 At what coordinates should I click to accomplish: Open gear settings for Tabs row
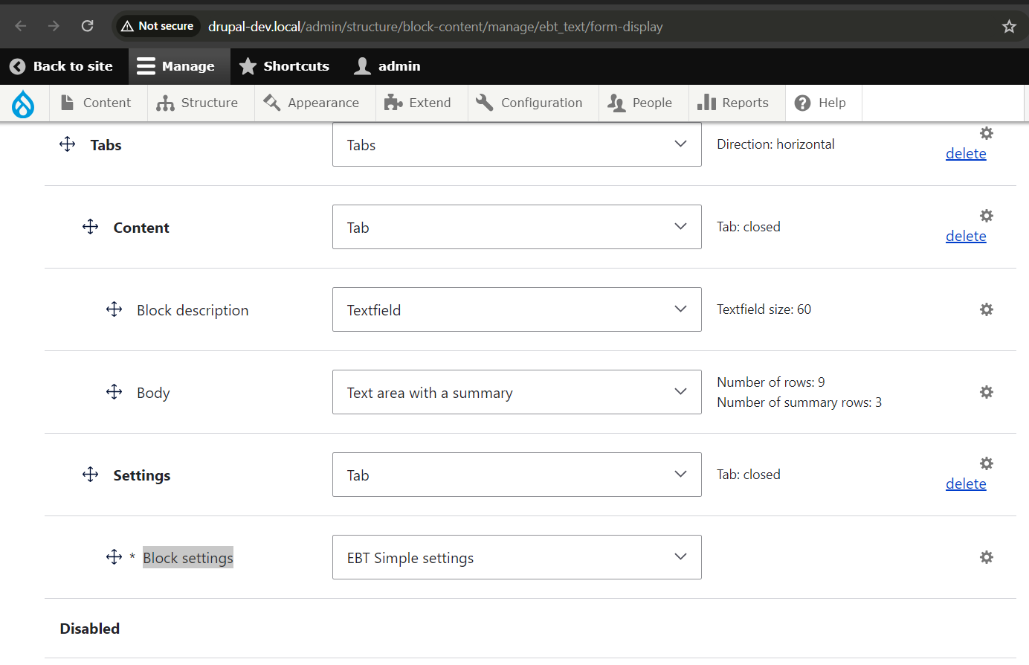point(987,133)
